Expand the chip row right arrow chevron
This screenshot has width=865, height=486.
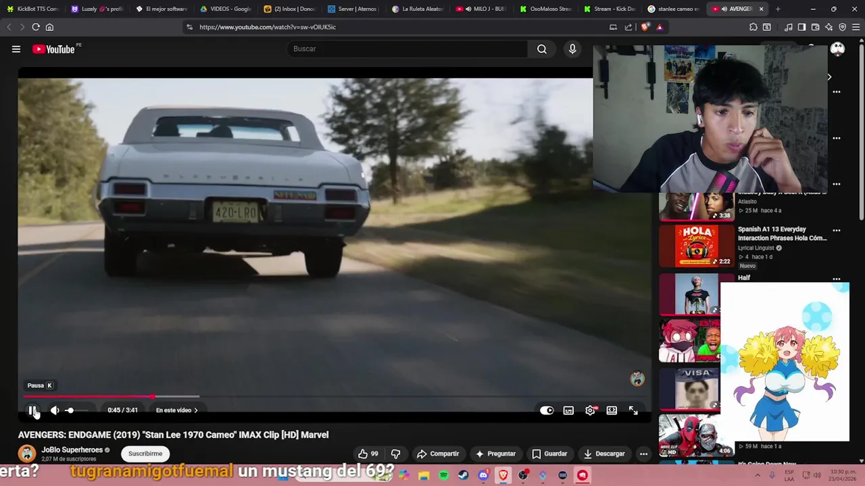pyautogui.click(x=829, y=77)
